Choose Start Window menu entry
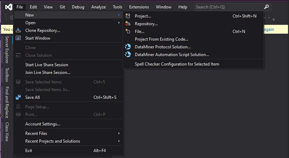289x158 pixels. tap(68, 38)
